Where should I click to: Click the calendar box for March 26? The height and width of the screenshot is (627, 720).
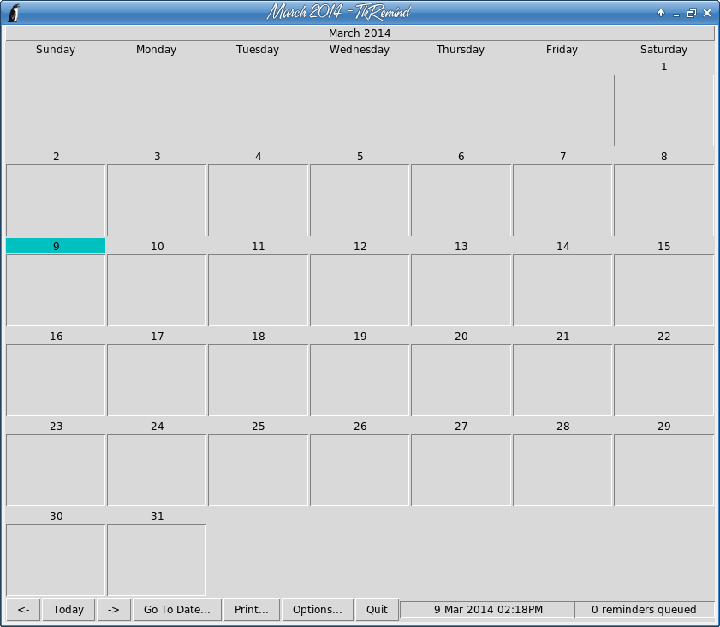(360, 470)
